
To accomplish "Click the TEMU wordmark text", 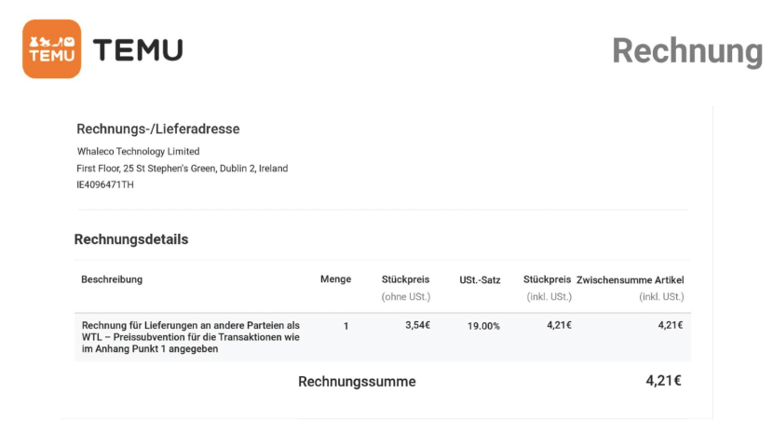I will point(138,50).
